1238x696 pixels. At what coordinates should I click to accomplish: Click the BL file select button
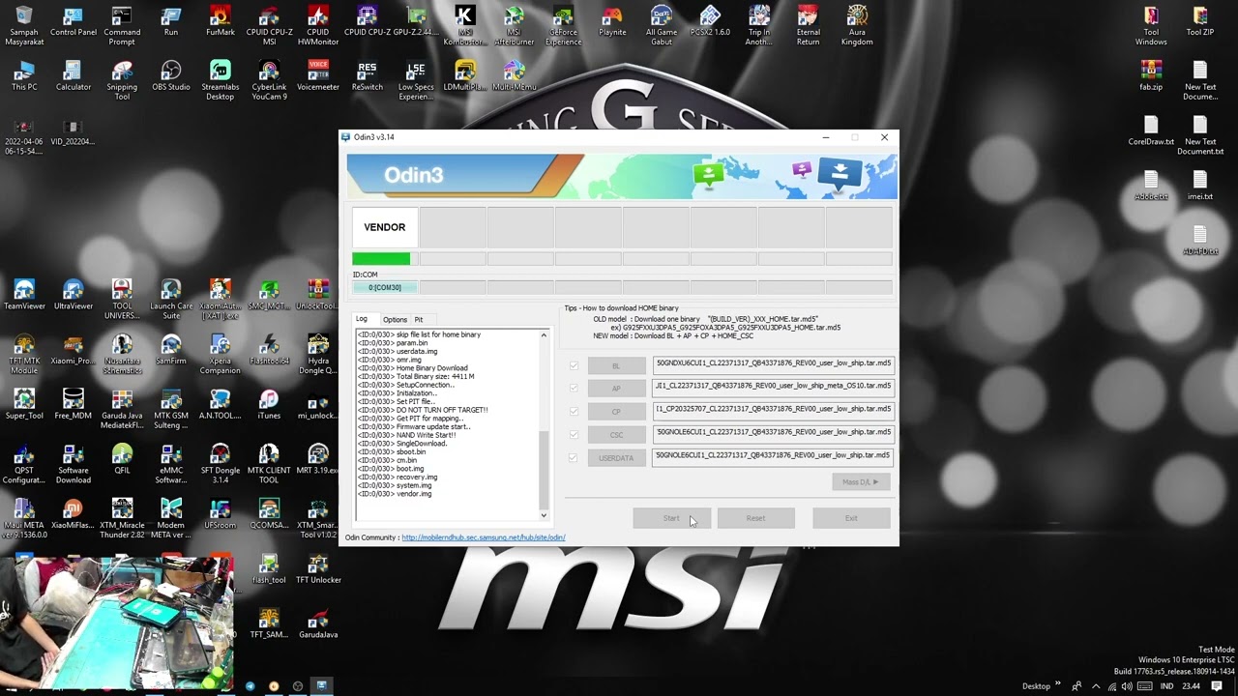pos(616,365)
